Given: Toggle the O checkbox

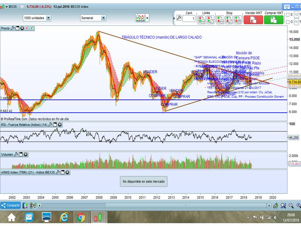Looking at the screenshot, I should (288, 22).
